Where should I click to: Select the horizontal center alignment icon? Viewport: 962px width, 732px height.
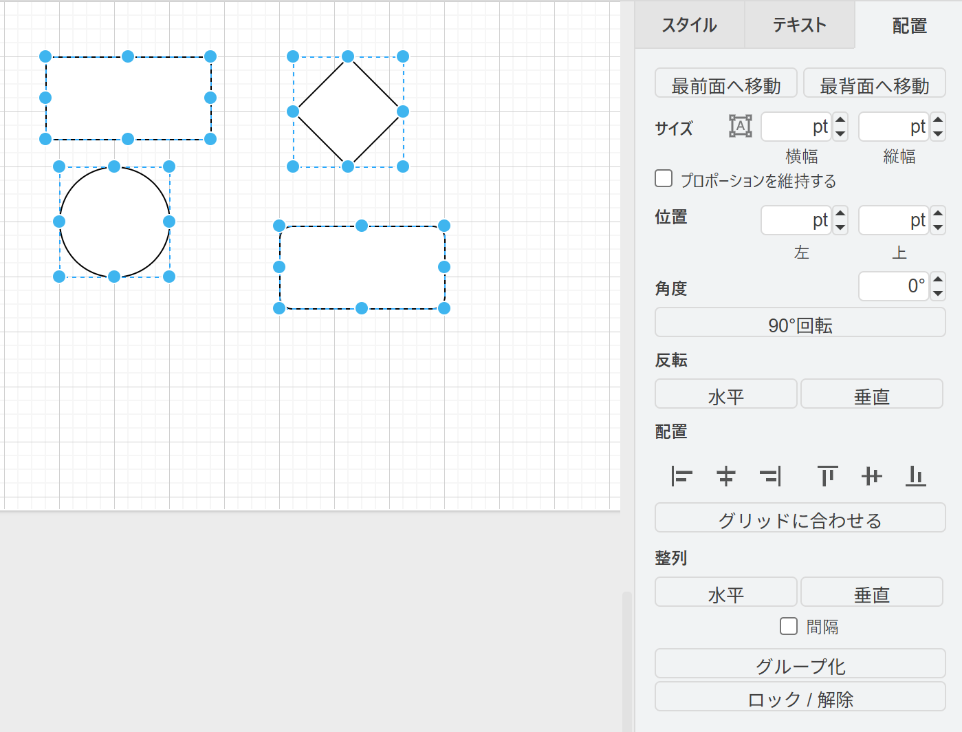[725, 475]
